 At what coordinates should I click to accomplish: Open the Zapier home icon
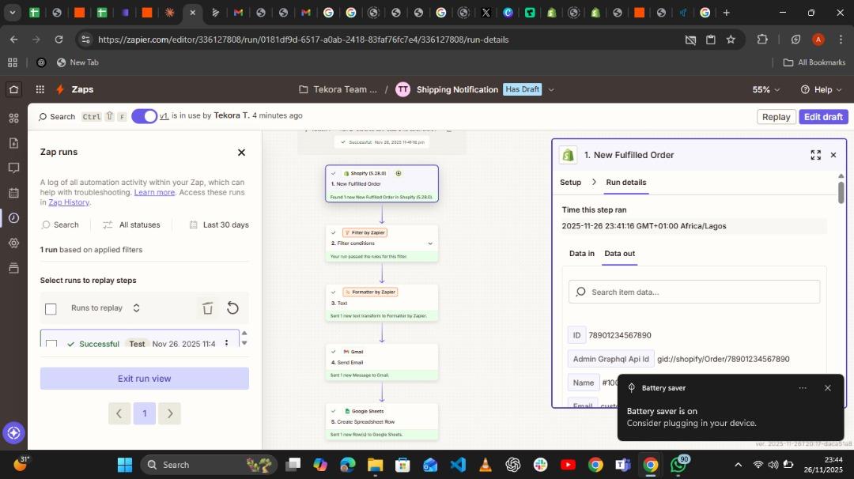click(x=13, y=89)
